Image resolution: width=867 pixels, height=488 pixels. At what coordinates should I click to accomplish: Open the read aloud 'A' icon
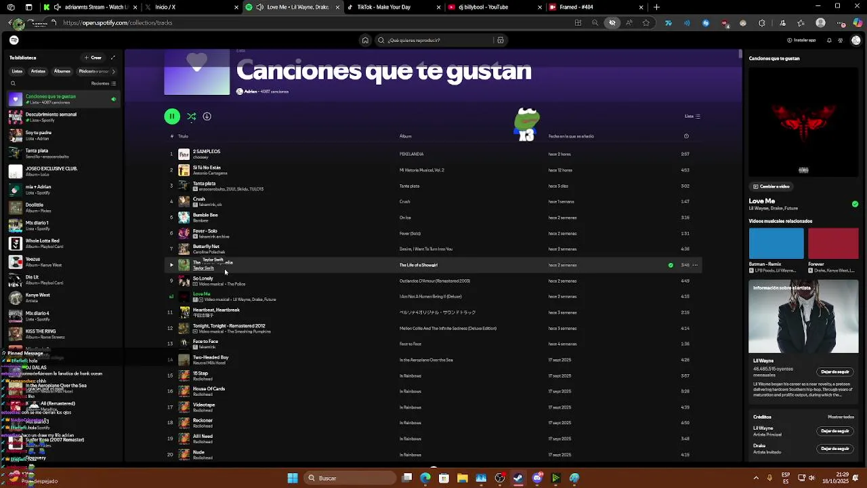click(629, 22)
